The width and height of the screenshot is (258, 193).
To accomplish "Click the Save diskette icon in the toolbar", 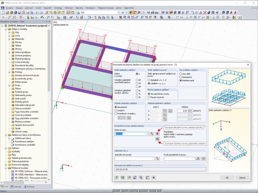I will point(19,13).
